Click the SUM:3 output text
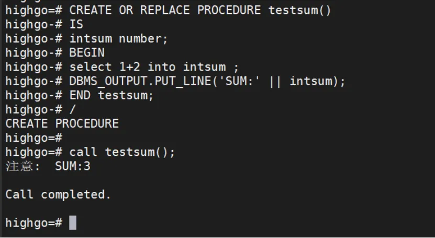435x238 pixels. [x=73, y=166]
